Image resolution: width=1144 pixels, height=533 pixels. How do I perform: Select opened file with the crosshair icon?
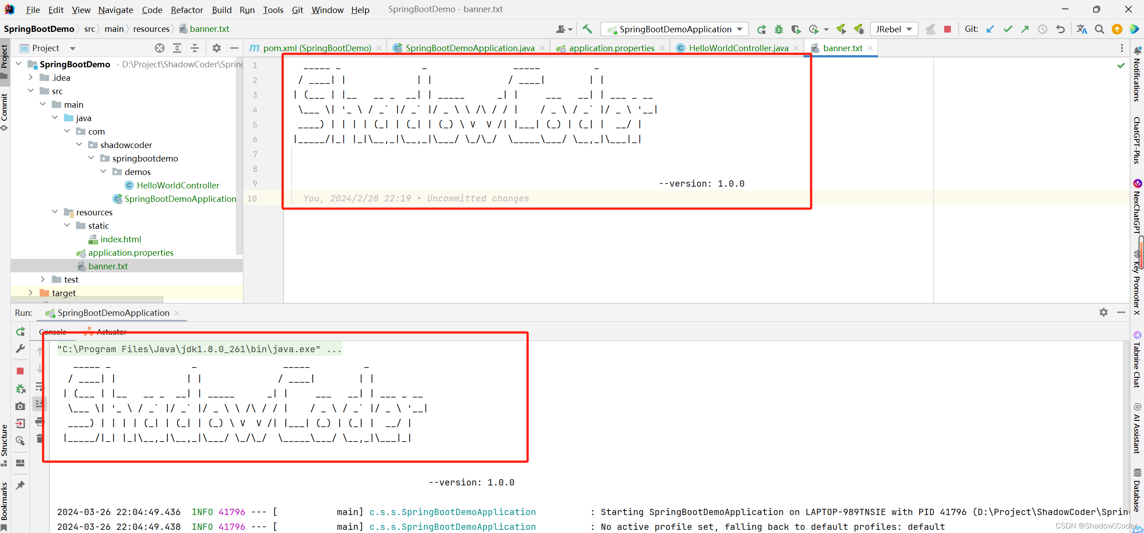[160, 48]
